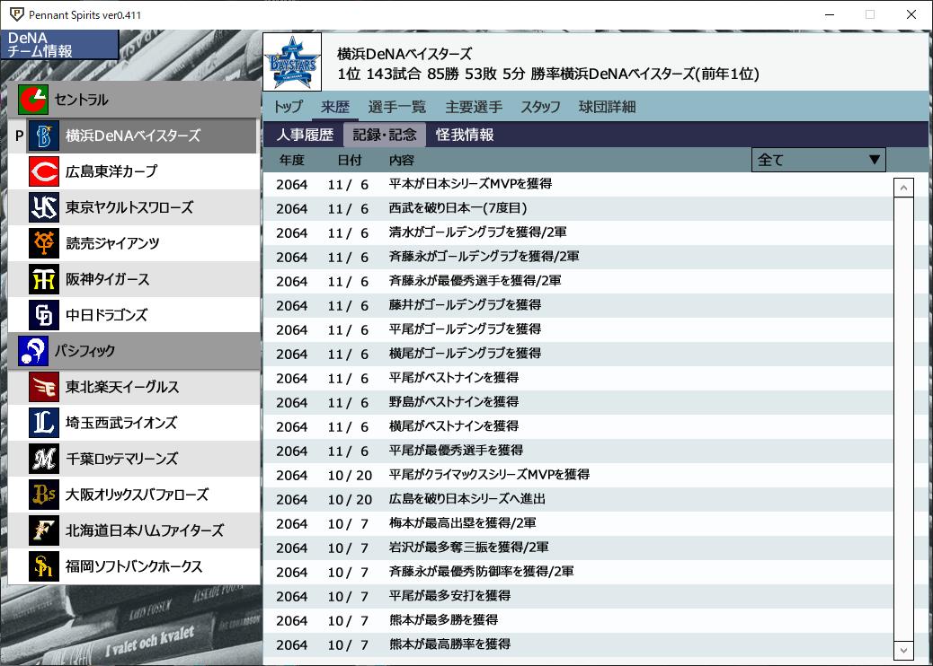Click the Tohoku Rakuten Eagles logo icon
The width and height of the screenshot is (933, 666).
44,387
